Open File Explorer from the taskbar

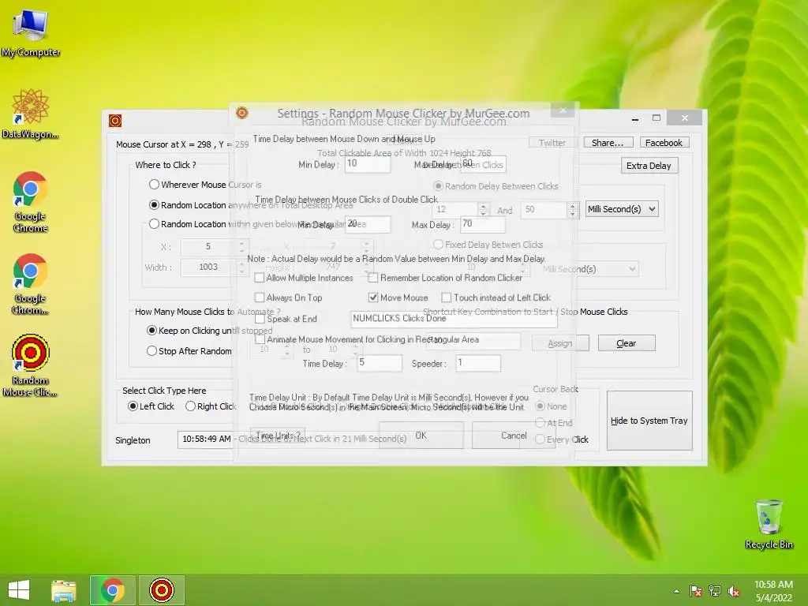click(64, 590)
